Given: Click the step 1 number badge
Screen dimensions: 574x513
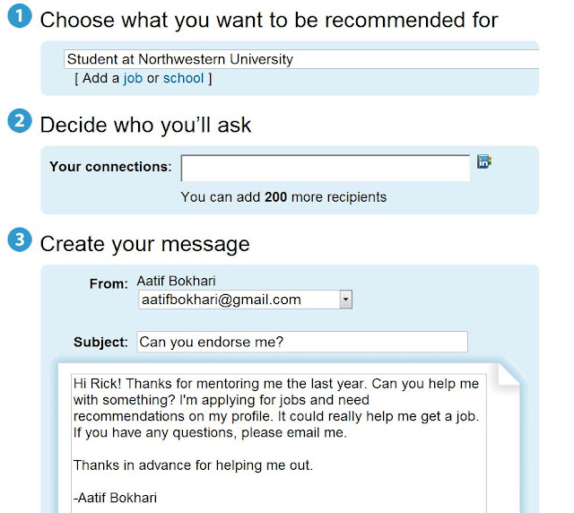Looking at the screenshot, I should 20,16.
